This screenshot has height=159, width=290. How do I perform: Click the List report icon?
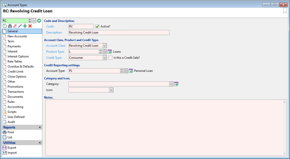point(5,137)
